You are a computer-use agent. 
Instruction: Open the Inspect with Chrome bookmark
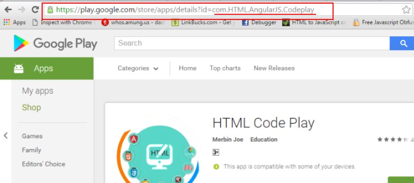[x=62, y=23]
